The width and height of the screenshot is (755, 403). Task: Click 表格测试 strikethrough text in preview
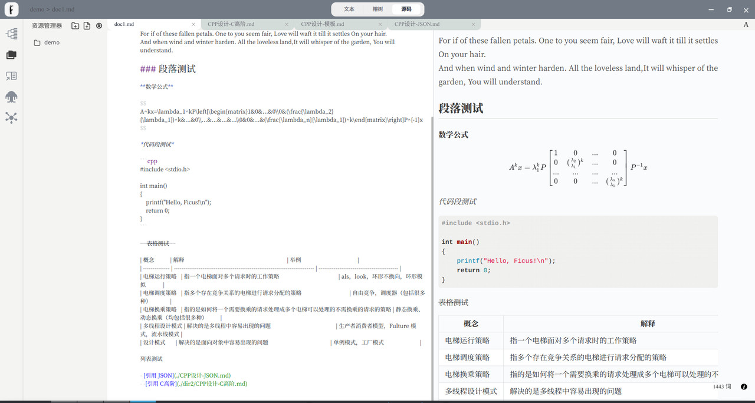(x=454, y=302)
